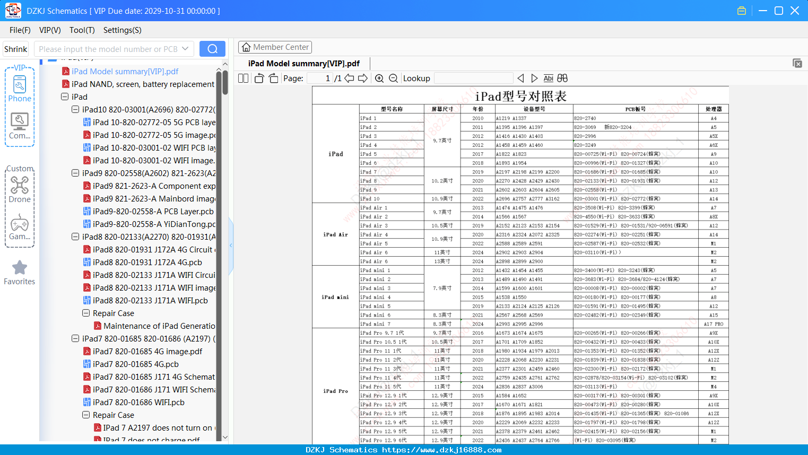The width and height of the screenshot is (808, 455).
Task: Open the Phone repair category
Action: pyautogui.click(x=20, y=88)
